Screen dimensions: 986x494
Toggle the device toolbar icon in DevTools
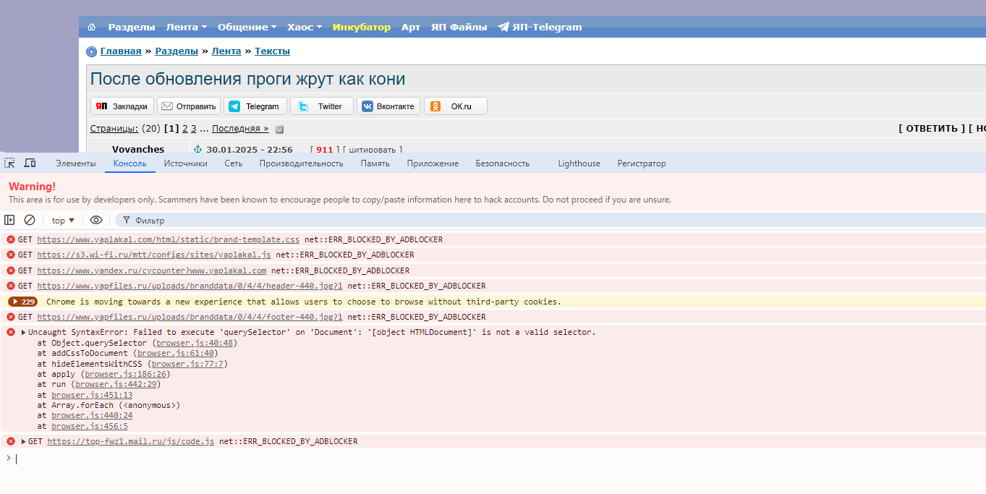click(x=30, y=163)
